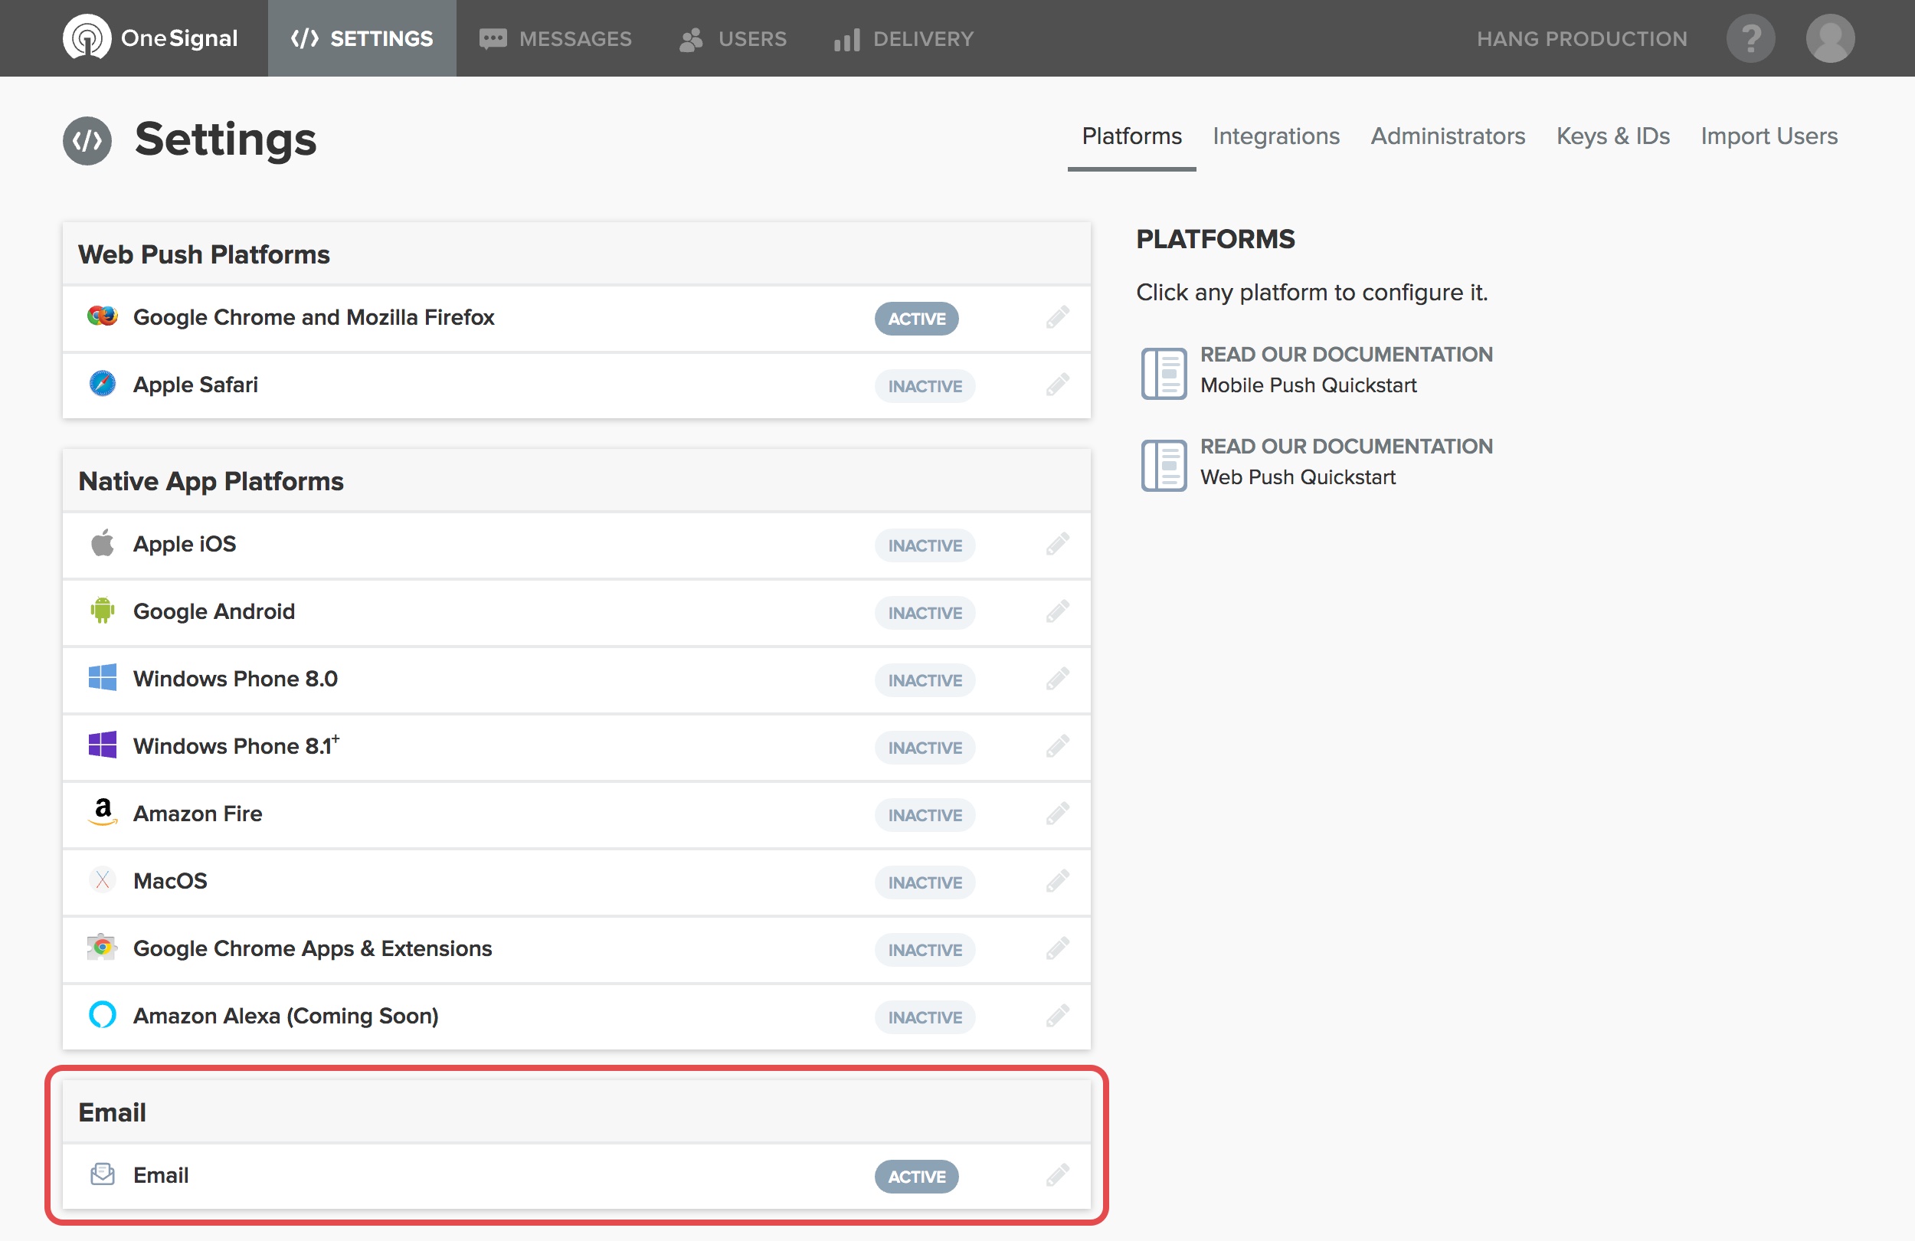Select 'Windows Phone 8.1' row text

pos(236,746)
